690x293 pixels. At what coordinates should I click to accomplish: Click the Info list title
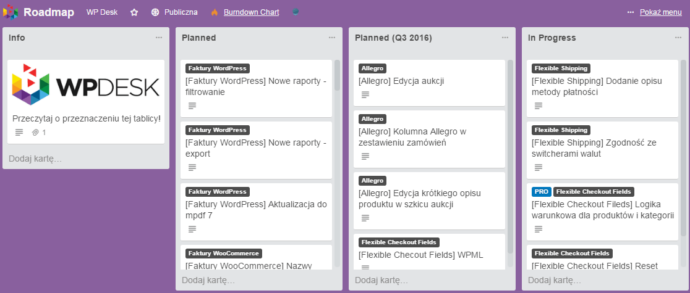(x=17, y=38)
